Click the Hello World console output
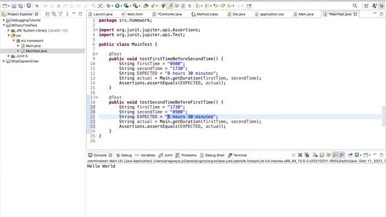Screen dimensions: 386x217 coord(101,166)
